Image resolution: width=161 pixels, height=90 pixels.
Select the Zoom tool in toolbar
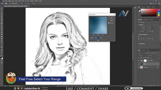point(2,52)
